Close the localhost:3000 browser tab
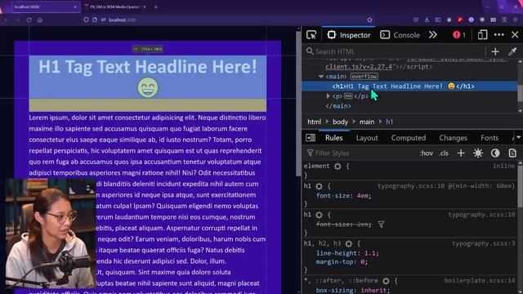This screenshot has height=294, width=523. [x=75, y=7]
